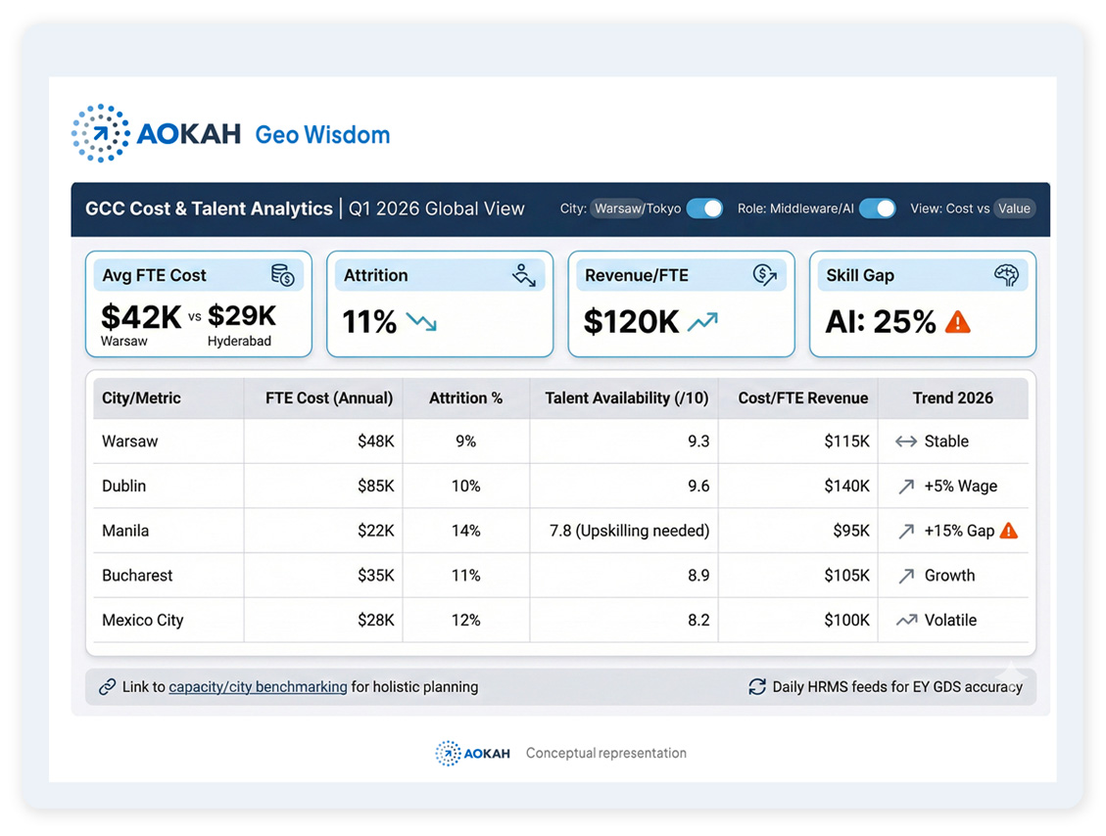Image resolution: width=1106 pixels, height=836 pixels.
Task: Click the chain link icon in footer bar
Action: tap(107, 686)
